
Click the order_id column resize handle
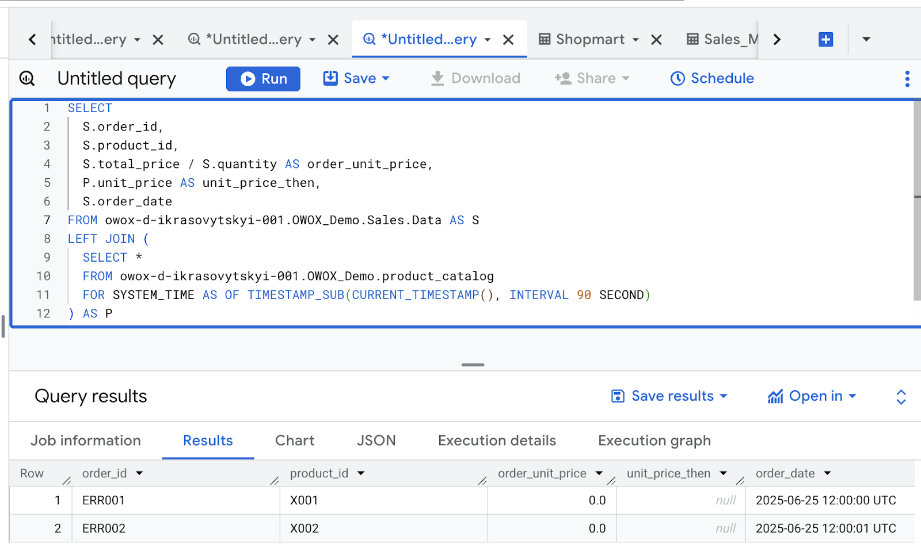coord(275,480)
